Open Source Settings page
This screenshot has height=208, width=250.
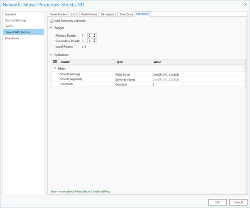16,20
